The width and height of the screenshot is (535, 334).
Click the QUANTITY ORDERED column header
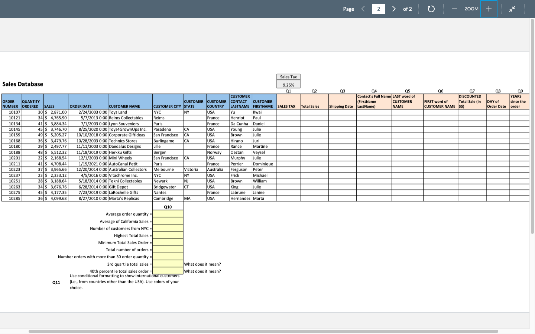(x=32, y=101)
